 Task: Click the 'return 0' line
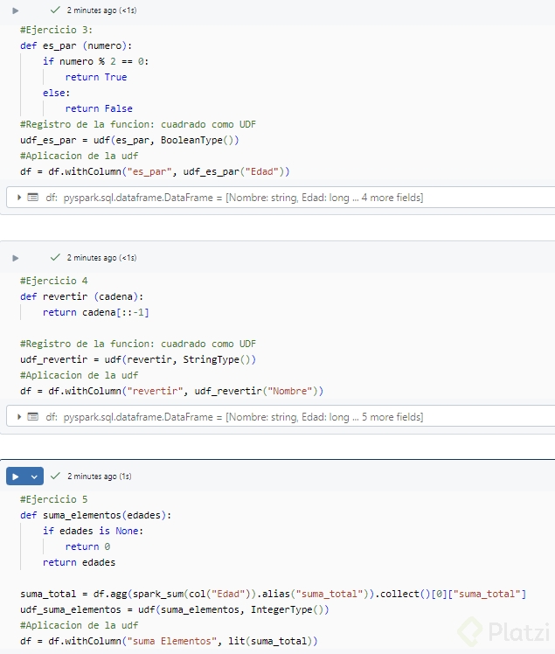point(87,546)
